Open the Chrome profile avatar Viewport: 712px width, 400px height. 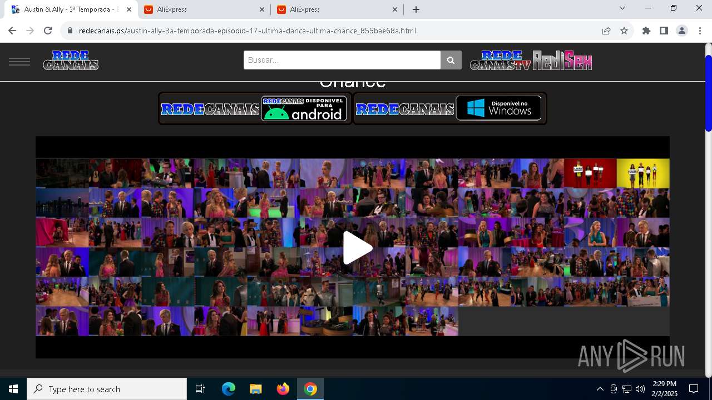coord(682,31)
